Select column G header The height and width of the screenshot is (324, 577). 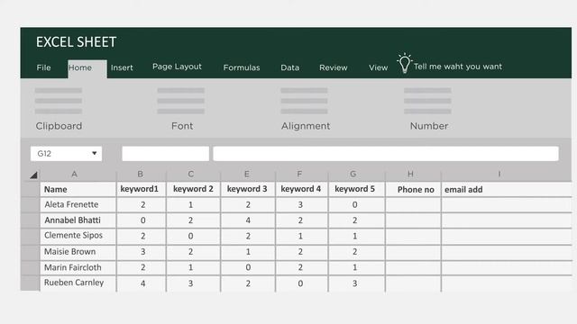point(353,174)
